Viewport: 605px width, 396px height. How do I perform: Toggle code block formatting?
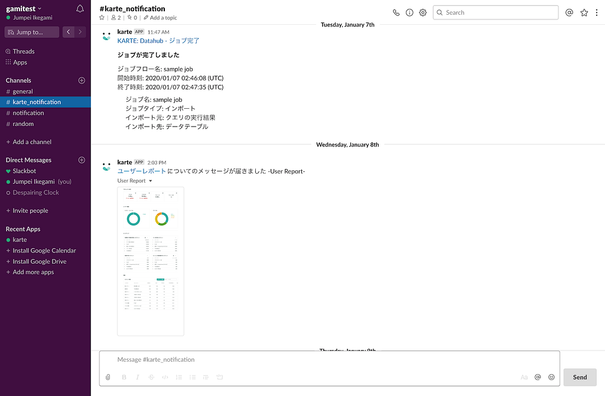(220, 377)
